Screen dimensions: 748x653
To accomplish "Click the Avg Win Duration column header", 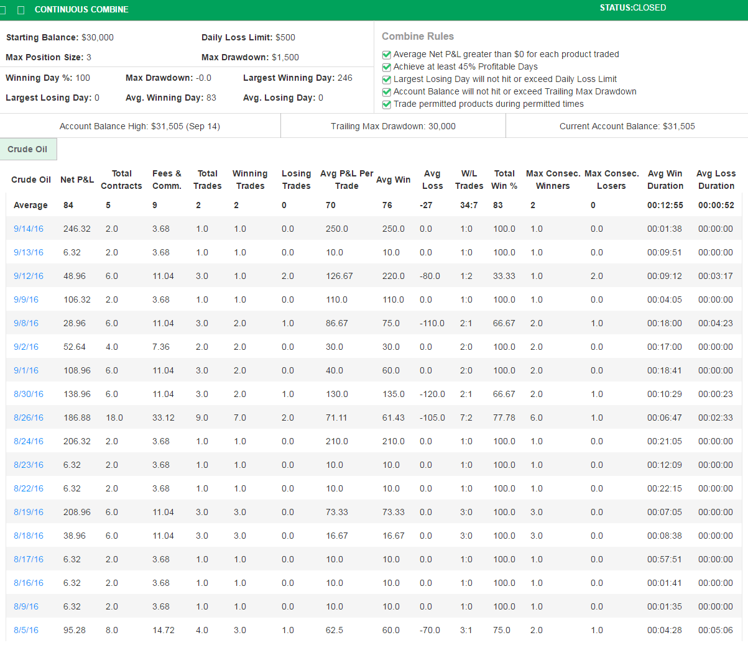I will point(665,180).
